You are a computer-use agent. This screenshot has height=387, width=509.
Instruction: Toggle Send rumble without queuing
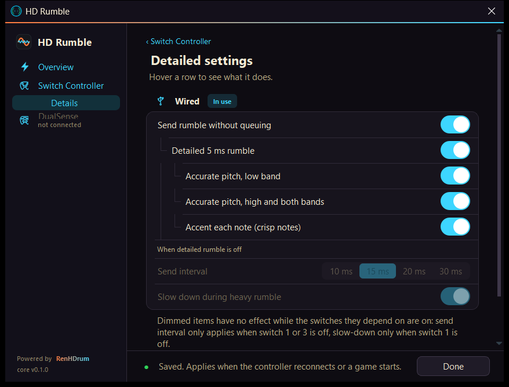tap(455, 125)
